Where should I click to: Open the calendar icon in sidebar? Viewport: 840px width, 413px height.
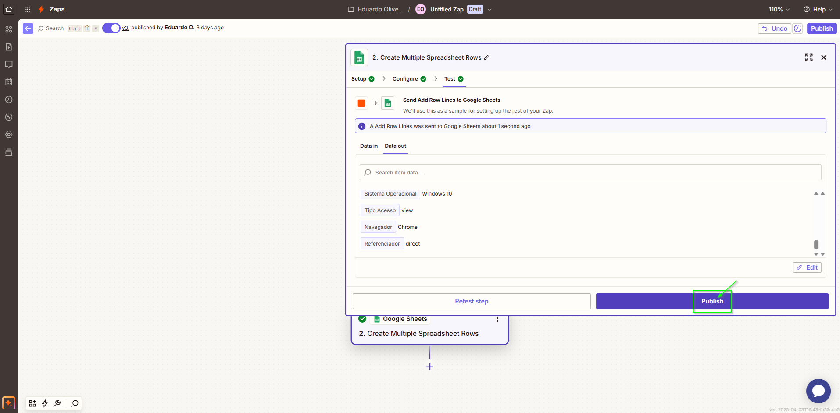[x=9, y=82]
